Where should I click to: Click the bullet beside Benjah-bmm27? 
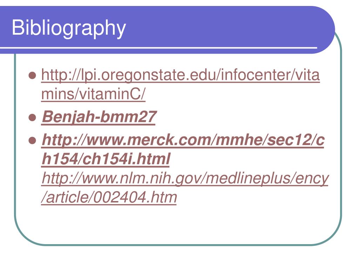32,117
